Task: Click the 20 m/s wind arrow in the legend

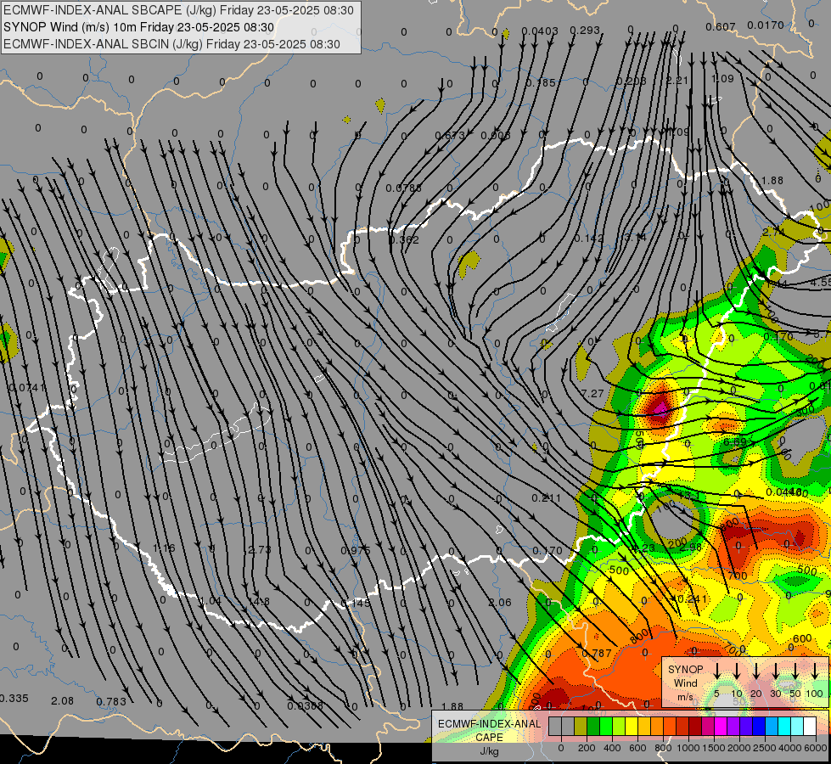Action: (756, 671)
